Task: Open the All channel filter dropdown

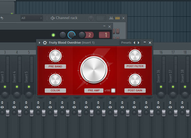Action: pos(32,18)
